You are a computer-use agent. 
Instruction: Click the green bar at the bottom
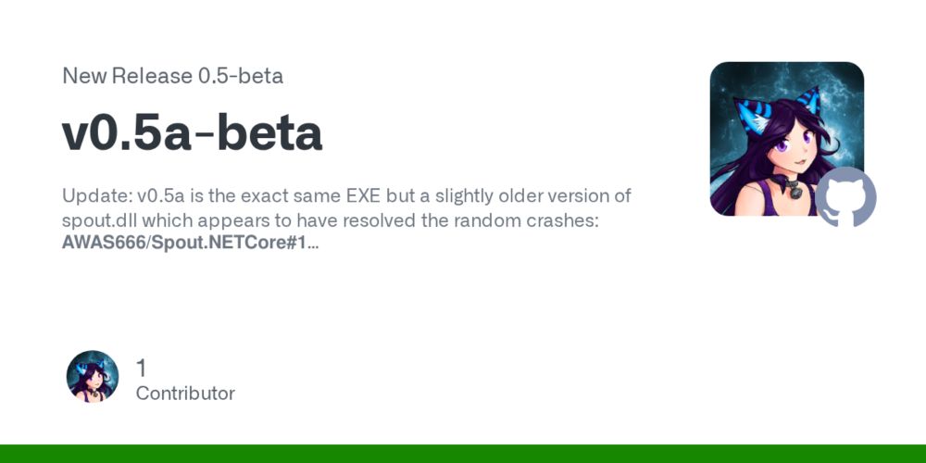pyautogui.click(x=463, y=454)
